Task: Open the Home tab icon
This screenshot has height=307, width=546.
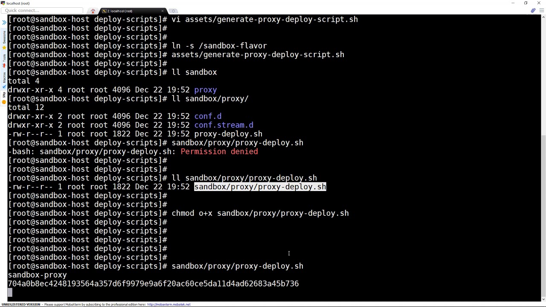Action: [x=93, y=11]
